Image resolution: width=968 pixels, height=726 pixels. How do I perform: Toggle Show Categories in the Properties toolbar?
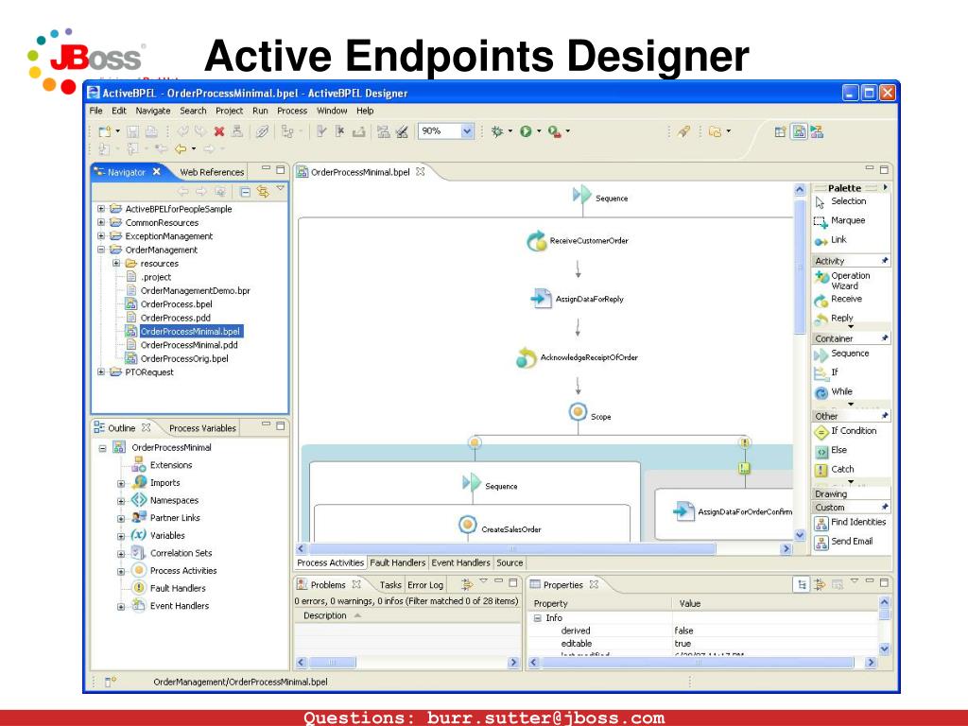point(802,584)
